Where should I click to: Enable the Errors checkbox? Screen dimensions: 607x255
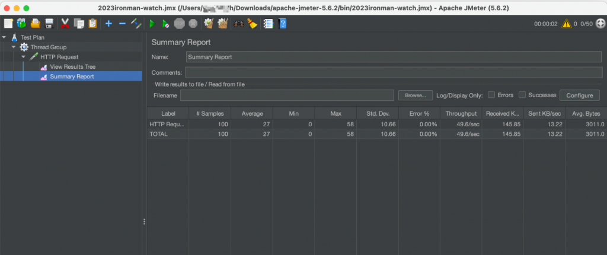[x=491, y=95]
